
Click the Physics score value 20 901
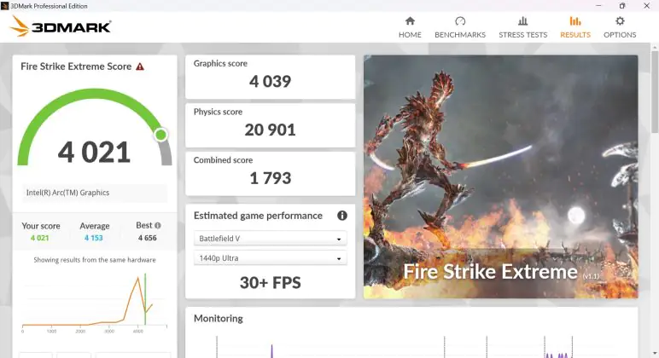271,130
